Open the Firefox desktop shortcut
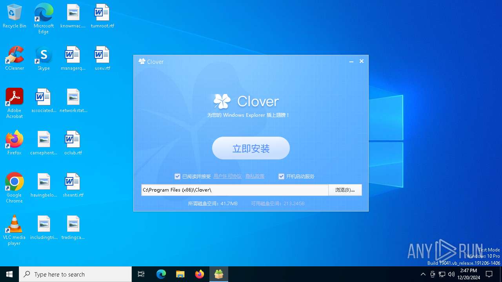The width and height of the screenshot is (502, 282). pyautogui.click(x=15, y=143)
